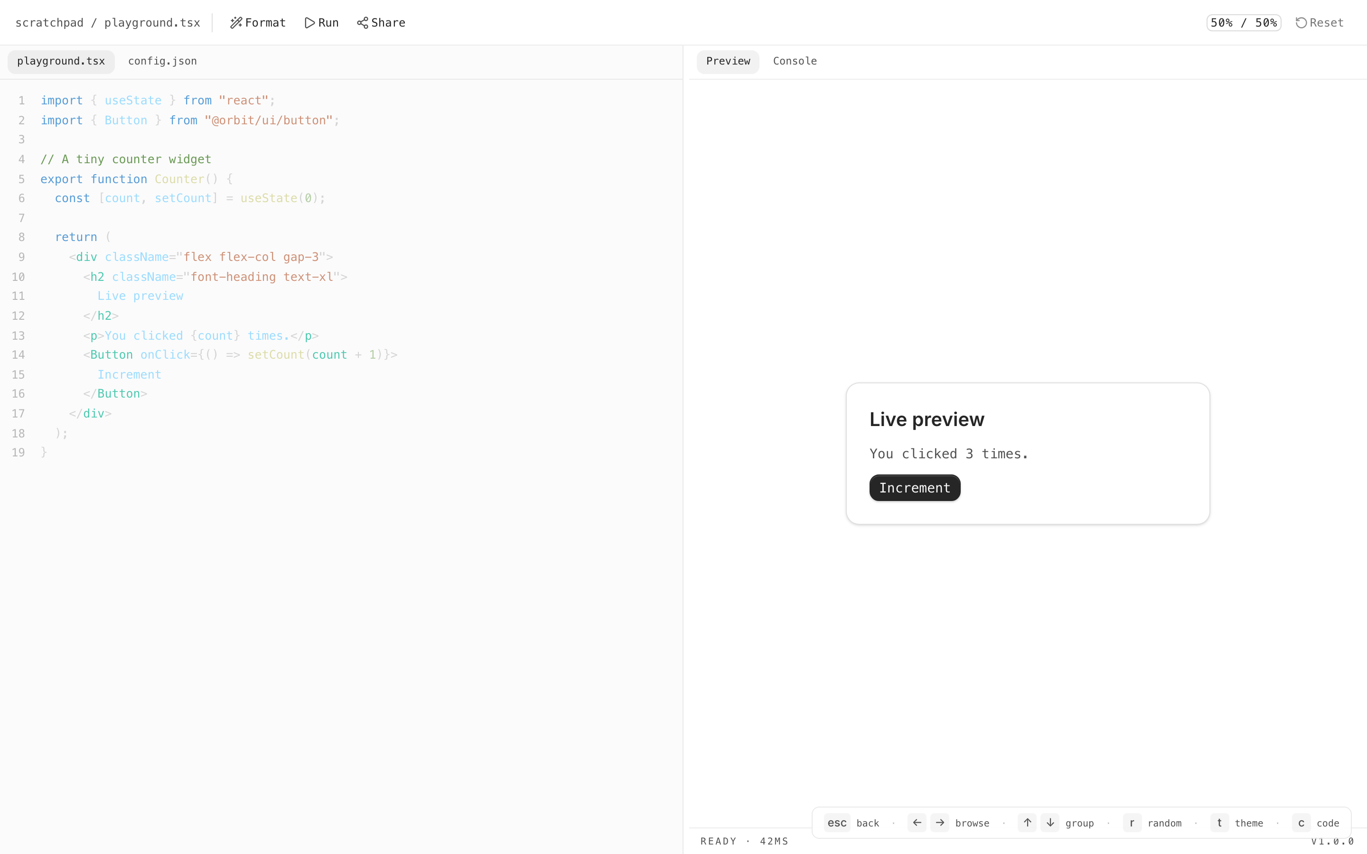Click on code line 14 in editor
1367x854 pixels.
click(240, 355)
